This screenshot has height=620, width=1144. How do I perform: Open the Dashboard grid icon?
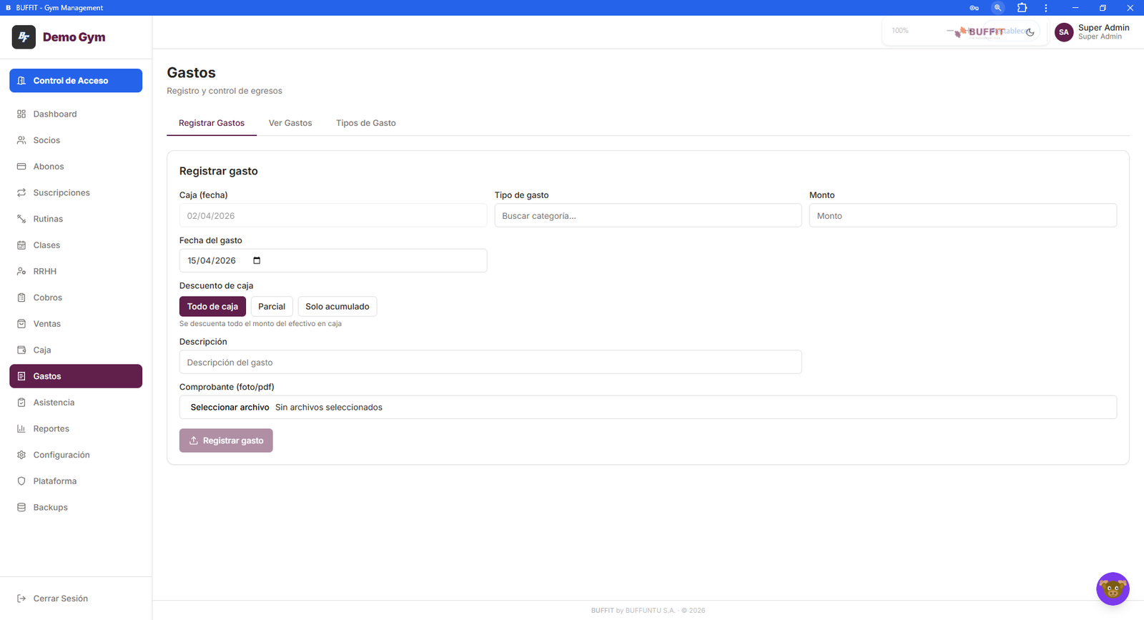point(21,114)
